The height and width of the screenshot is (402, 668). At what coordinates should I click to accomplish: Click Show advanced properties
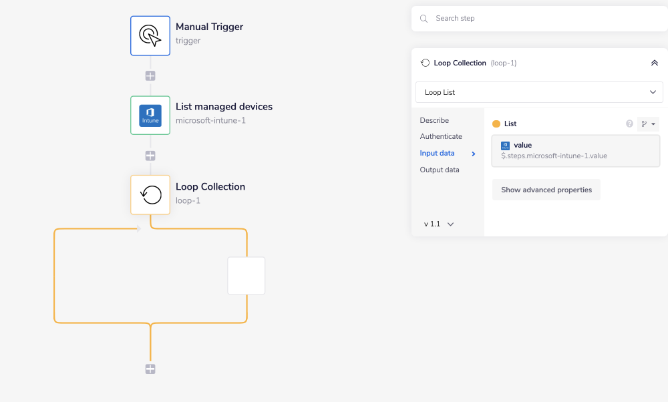pyautogui.click(x=546, y=190)
